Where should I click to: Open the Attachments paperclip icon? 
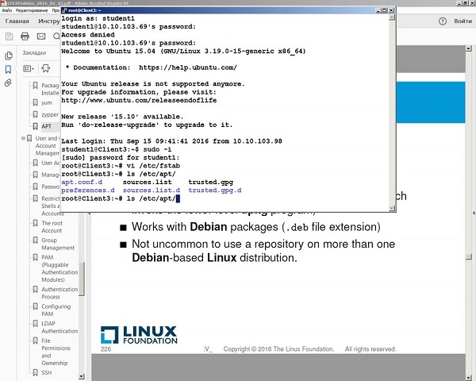(9, 83)
